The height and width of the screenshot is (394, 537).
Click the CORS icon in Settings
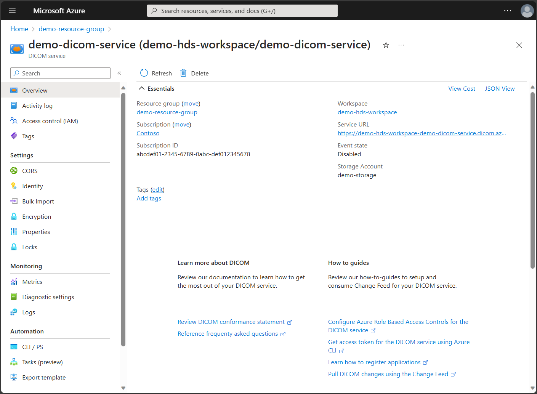14,170
